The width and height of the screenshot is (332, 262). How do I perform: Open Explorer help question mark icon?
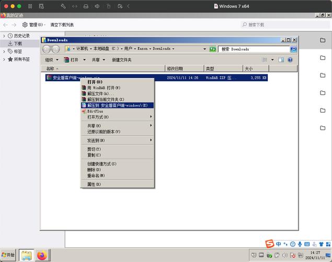click(x=290, y=60)
